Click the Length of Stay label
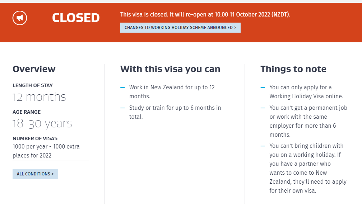 click(33, 85)
